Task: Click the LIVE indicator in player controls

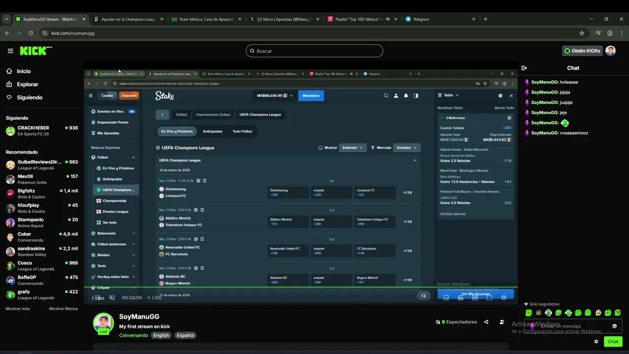Action: pyautogui.click(x=155, y=297)
